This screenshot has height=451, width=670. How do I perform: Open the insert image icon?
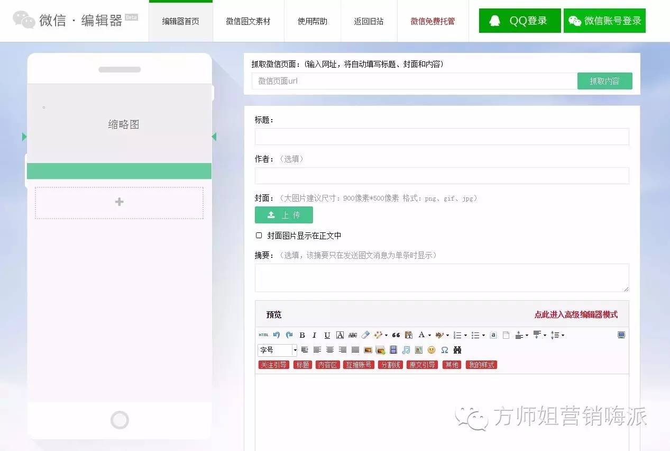368,349
